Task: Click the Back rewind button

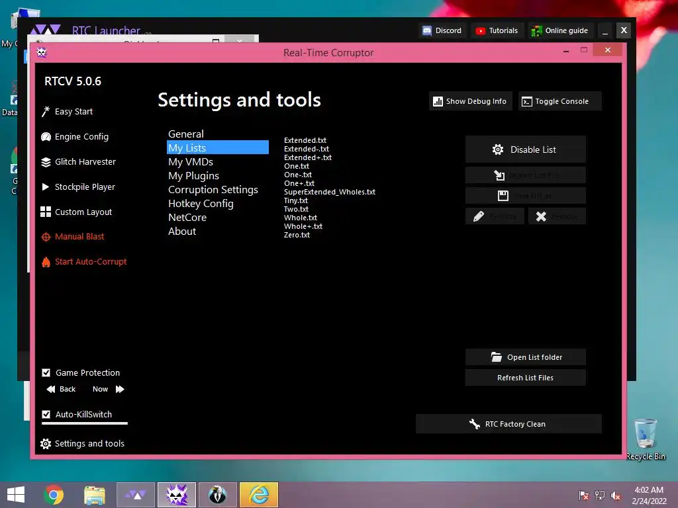Action: (x=61, y=389)
